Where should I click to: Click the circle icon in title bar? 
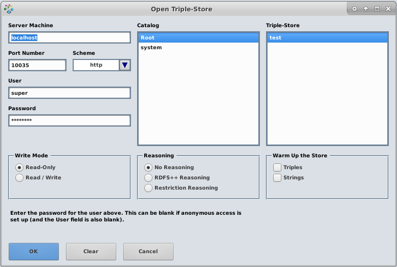tap(355, 9)
